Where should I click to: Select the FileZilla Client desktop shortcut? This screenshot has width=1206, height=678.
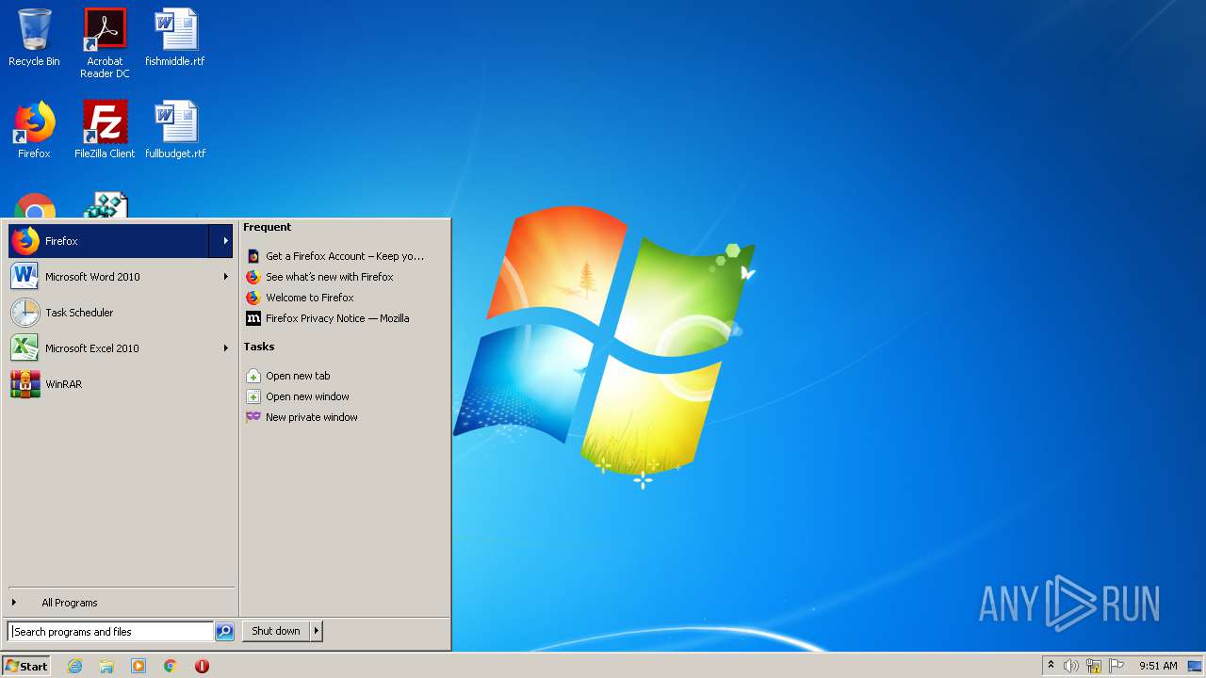point(105,130)
